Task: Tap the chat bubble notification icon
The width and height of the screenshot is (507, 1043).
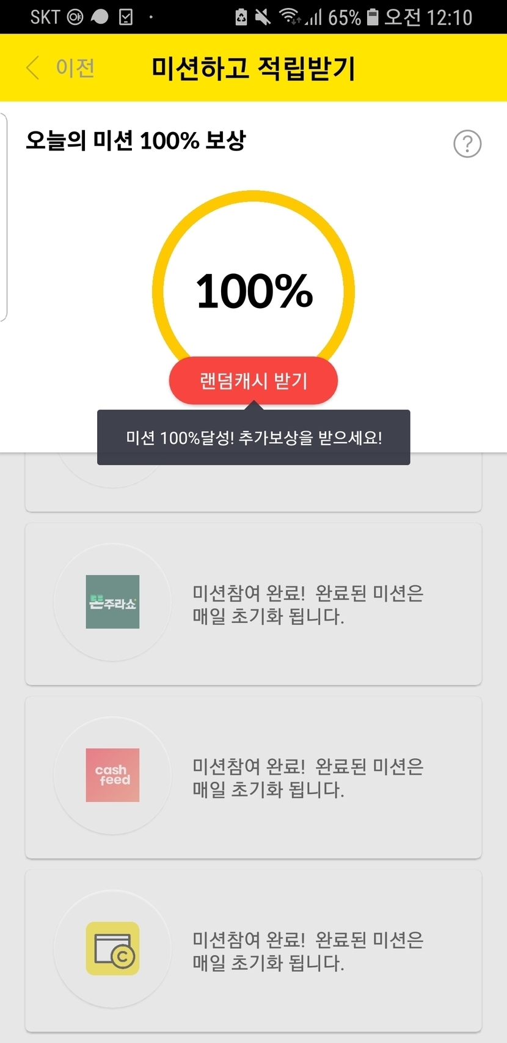Action: [x=100, y=17]
